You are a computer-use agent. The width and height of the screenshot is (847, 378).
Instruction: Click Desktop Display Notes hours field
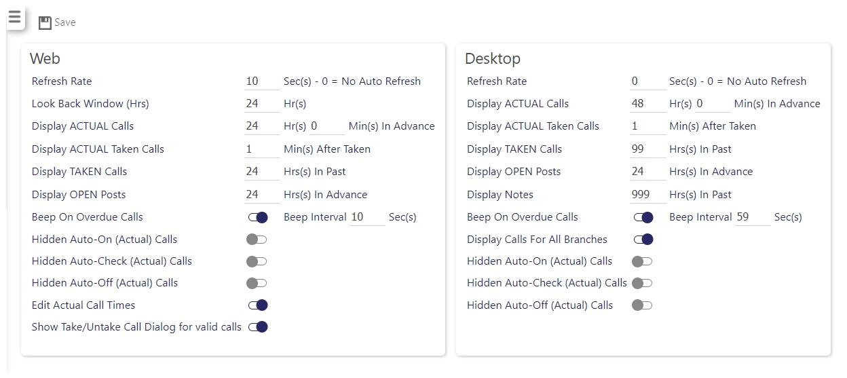pos(648,195)
